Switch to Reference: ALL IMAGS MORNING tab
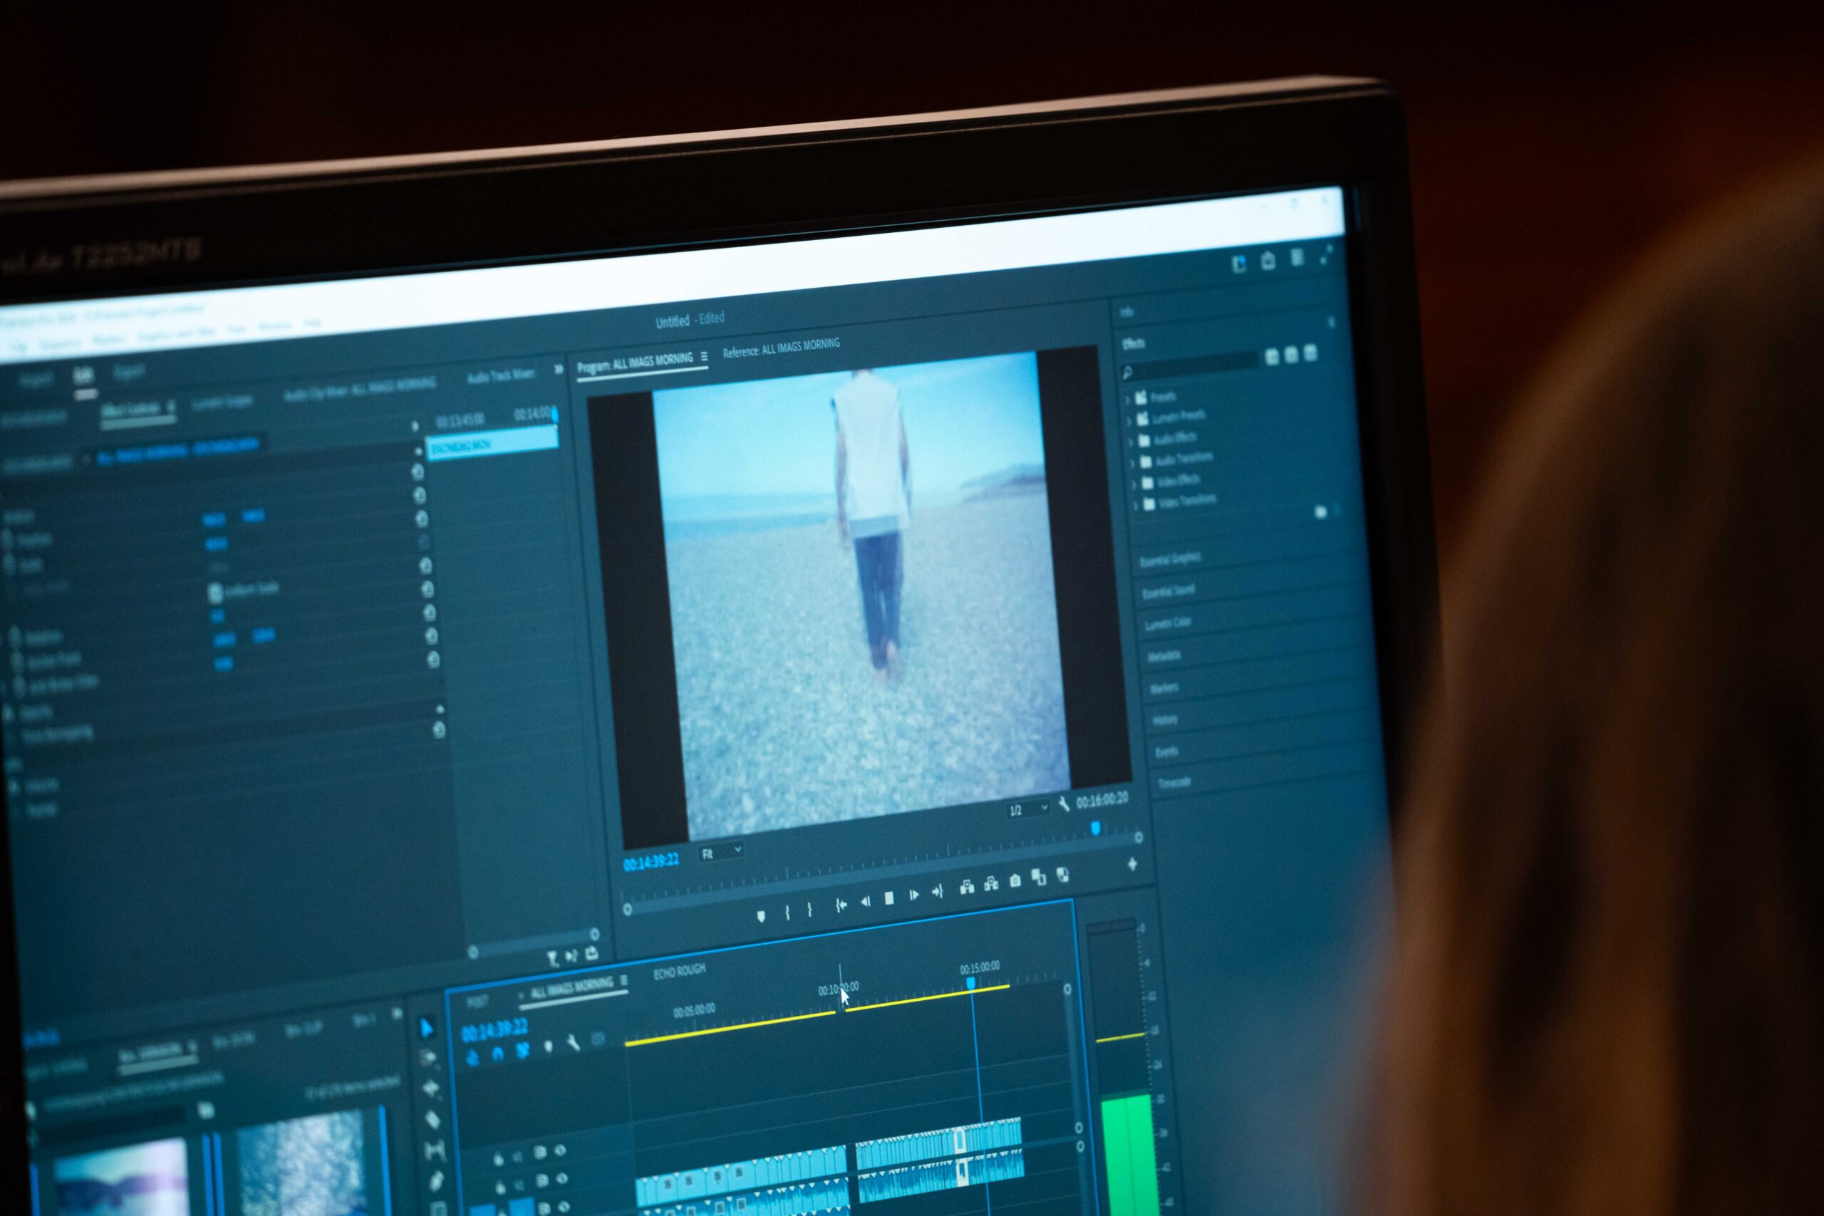Image resolution: width=1824 pixels, height=1216 pixels. (781, 348)
